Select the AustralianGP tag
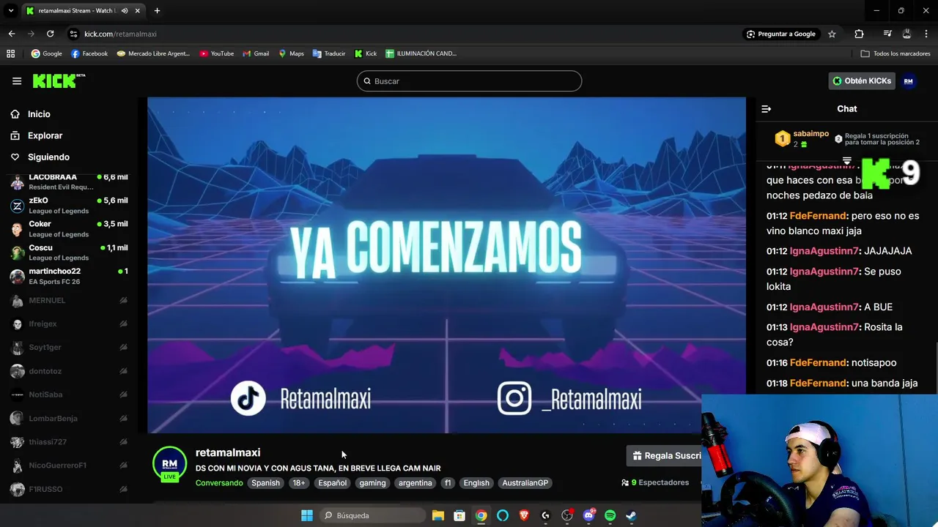 [525, 483]
